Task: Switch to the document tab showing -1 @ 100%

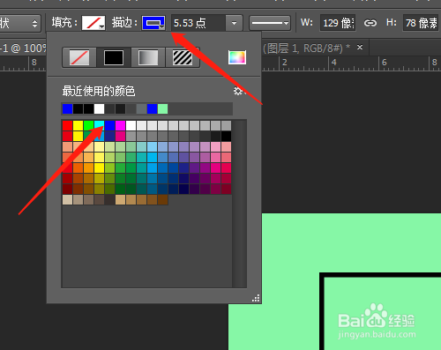Action: click(23, 48)
